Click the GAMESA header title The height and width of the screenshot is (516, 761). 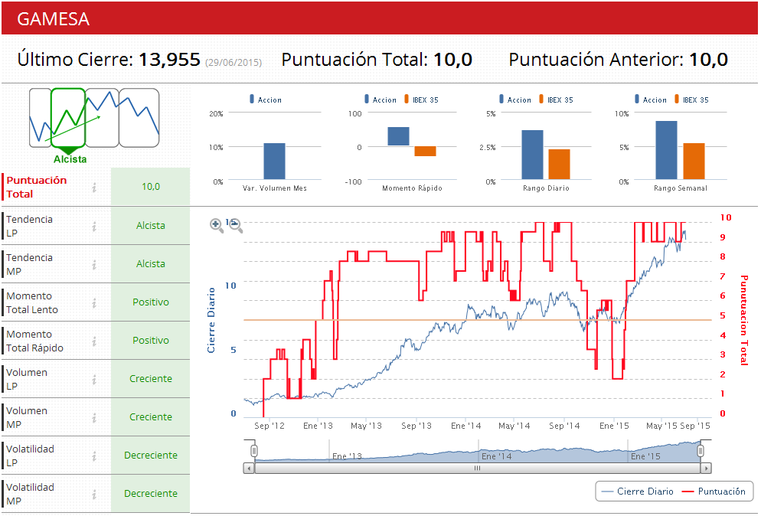point(54,19)
